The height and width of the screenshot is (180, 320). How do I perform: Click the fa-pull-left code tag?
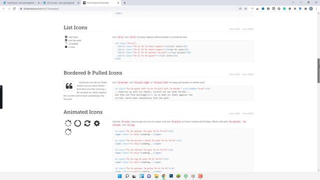click(x=161, y=82)
